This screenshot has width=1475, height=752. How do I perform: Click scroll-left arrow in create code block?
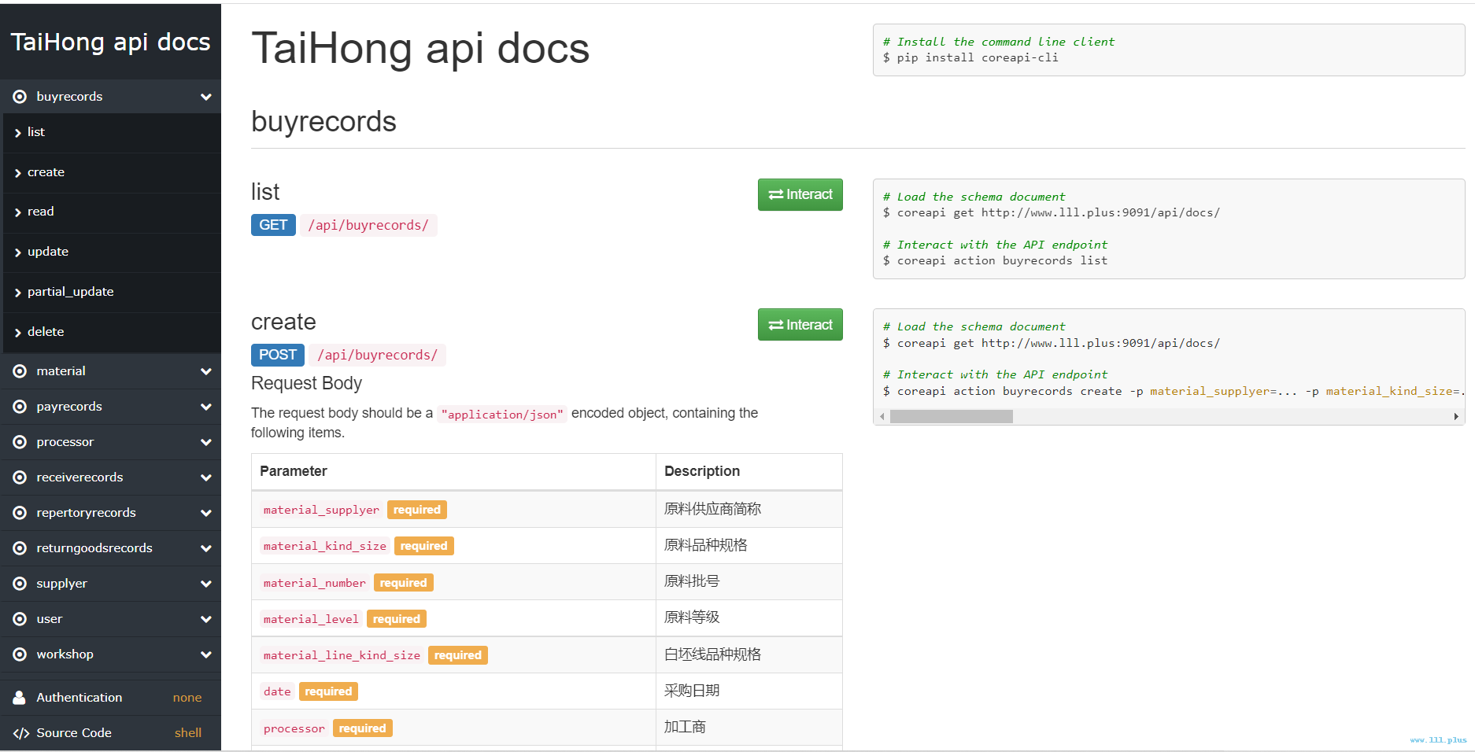[x=882, y=417]
